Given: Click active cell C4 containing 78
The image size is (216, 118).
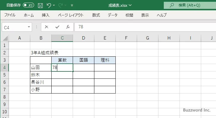Looking at the screenshot, I should tap(62, 68).
